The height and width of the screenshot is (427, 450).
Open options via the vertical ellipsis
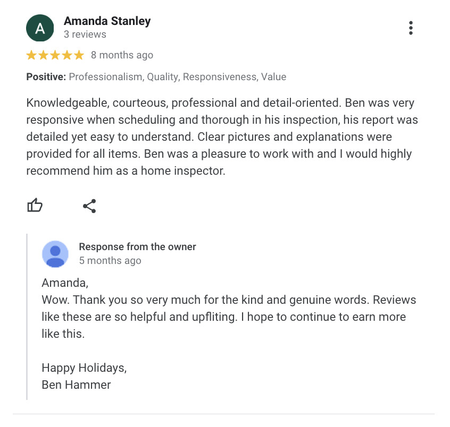tap(411, 28)
